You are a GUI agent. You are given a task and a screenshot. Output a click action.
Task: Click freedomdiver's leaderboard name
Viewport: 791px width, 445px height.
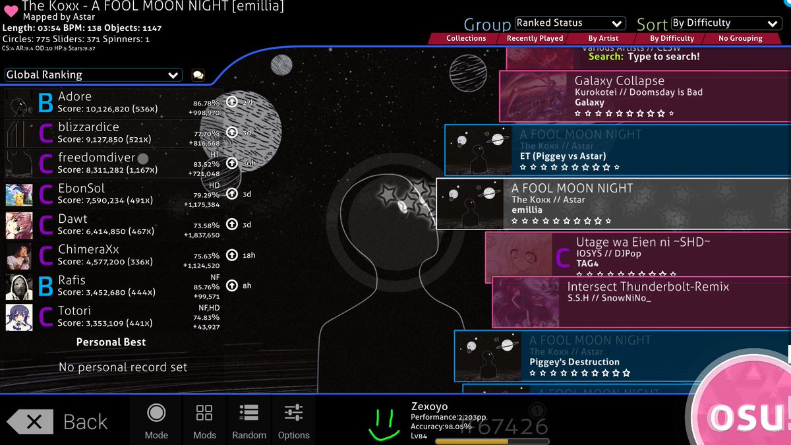[96, 158]
